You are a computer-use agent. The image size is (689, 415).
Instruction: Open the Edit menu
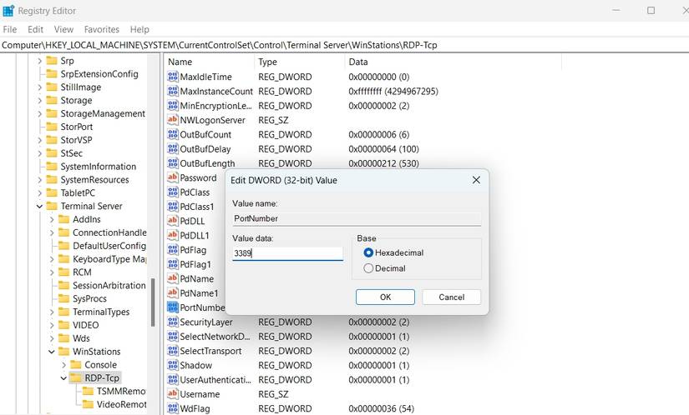point(35,29)
